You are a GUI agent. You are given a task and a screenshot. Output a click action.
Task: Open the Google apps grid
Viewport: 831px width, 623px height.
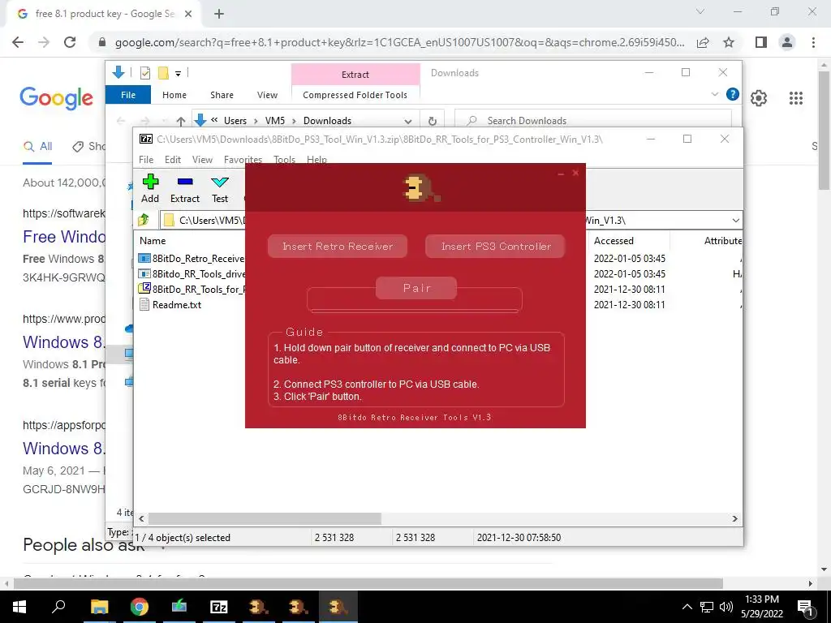click(795, 98)
